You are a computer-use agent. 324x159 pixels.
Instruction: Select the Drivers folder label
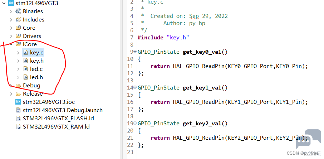[x=32, y=36]
